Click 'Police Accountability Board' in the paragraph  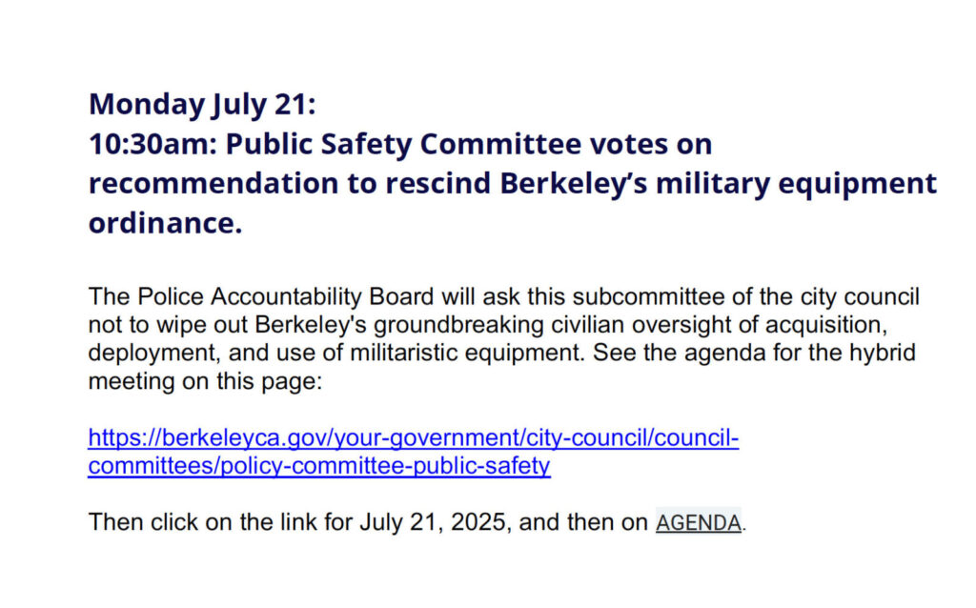point(285,296)
